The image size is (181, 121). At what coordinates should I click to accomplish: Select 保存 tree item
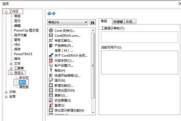click(x=17, y=49)
